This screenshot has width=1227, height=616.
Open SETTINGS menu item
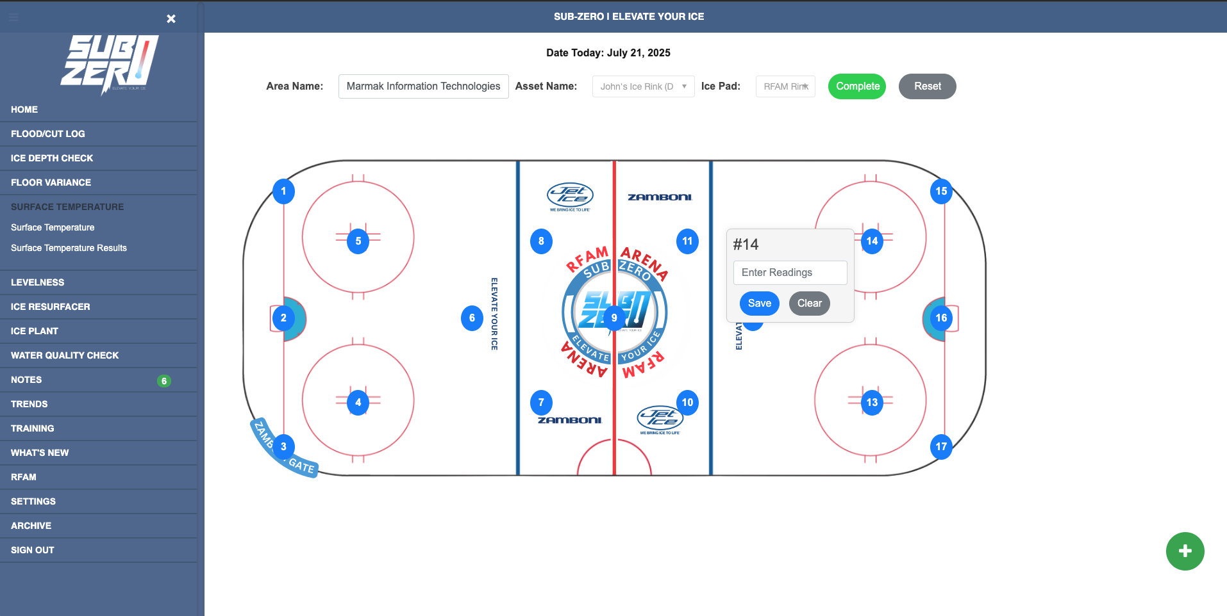99,501
